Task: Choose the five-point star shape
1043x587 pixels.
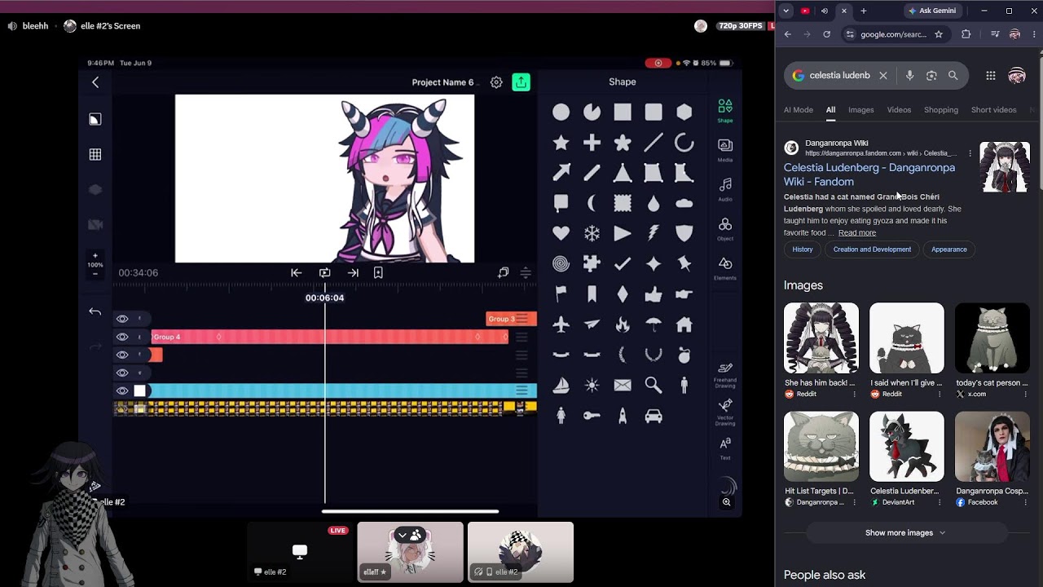Action: tap(561, 143)
